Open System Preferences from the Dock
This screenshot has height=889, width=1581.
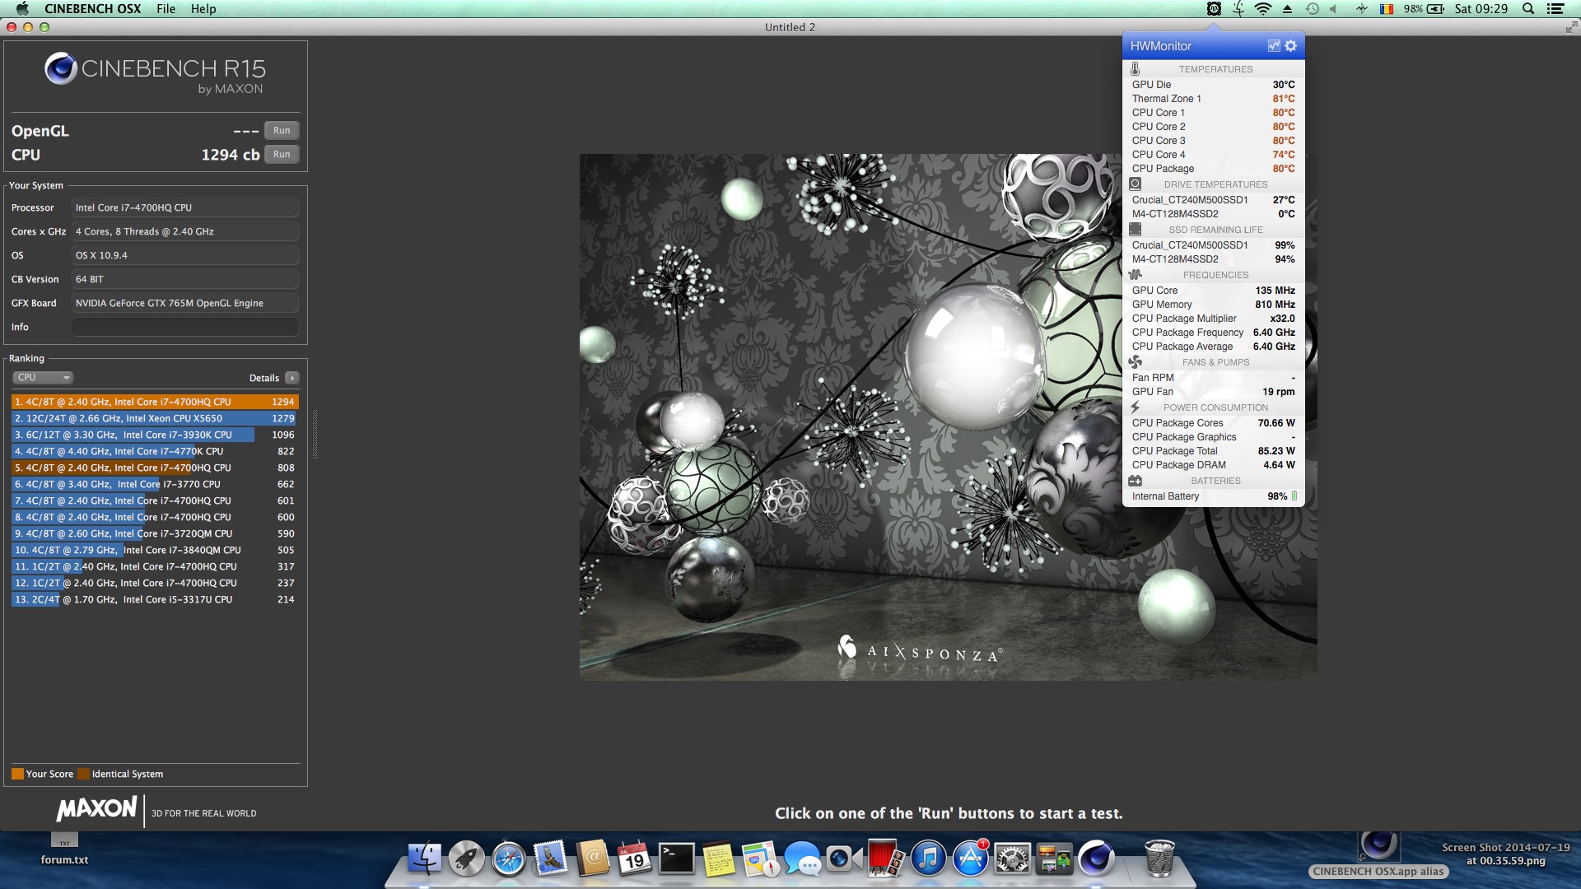coord(1012,859)
